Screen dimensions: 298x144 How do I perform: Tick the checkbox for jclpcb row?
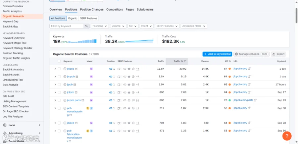pos(59,92)
